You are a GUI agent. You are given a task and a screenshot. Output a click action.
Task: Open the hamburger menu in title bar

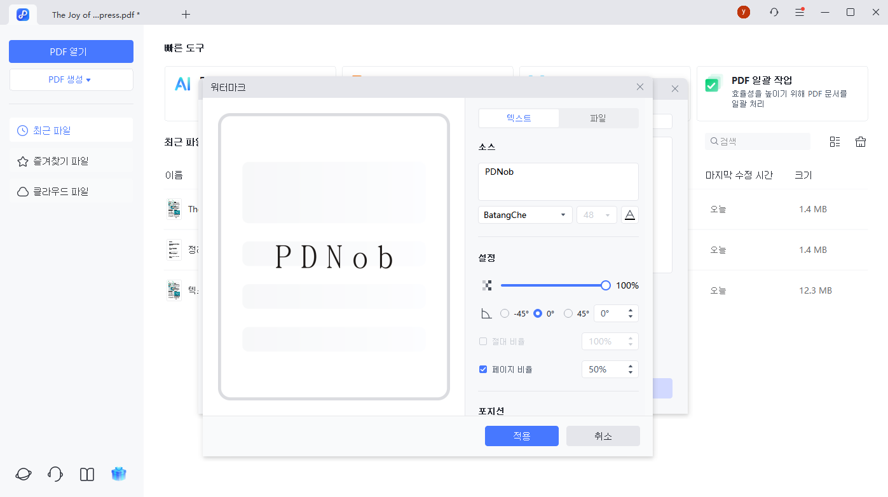coord(800,12)
